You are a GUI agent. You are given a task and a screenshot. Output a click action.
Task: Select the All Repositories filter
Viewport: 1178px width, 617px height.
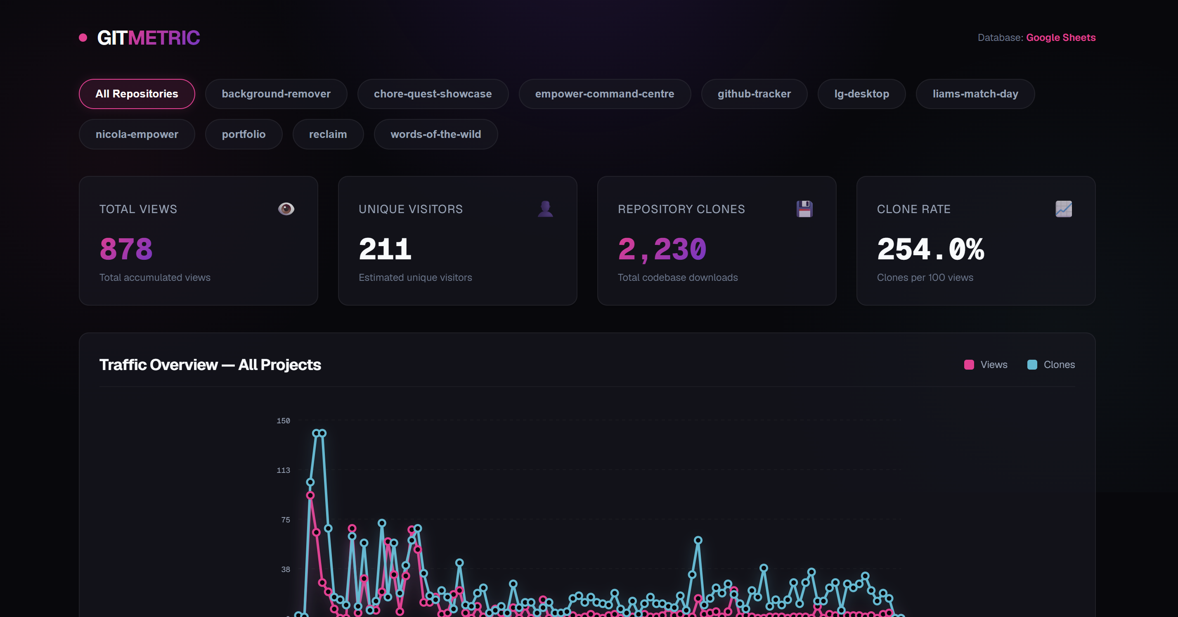click(137, 94)
